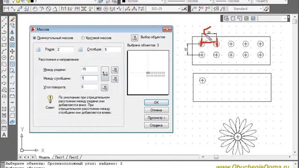Expand the layer dropdown in the top toolbar
The height and width of the screenshot is (168, 299).
coord(95,1)
